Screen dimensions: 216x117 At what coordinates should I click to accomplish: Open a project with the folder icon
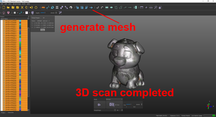(x=8, y=8)
